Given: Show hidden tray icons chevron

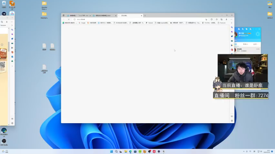Looking at the screenshot, I should [x=244, y=151].
